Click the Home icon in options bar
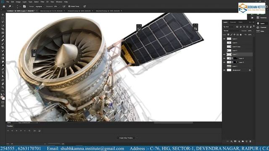The width and height of the screenshot is (269, 151). pos(4,6)
